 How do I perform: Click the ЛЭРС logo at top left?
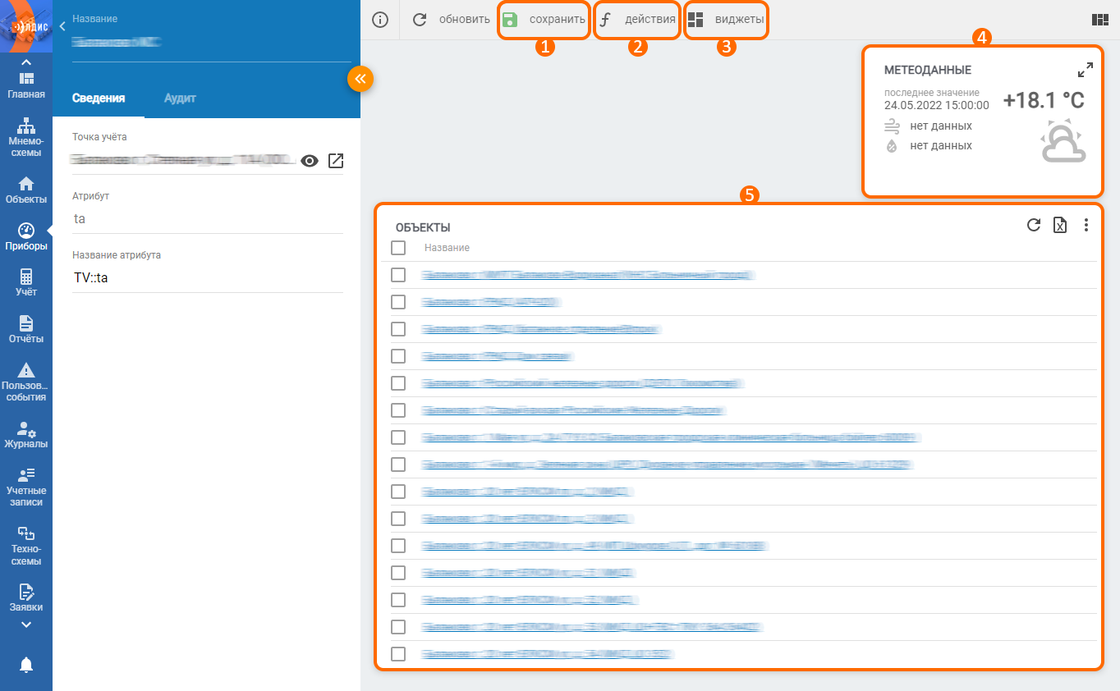click(26, 26)
